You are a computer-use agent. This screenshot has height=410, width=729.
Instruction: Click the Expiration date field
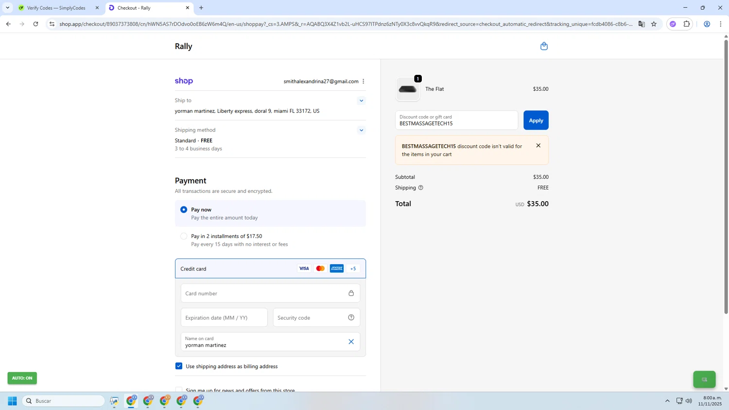(224, 318)
